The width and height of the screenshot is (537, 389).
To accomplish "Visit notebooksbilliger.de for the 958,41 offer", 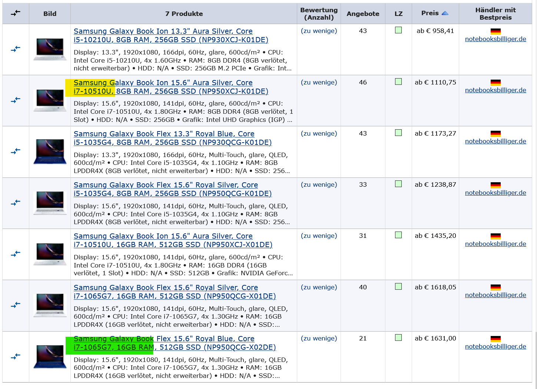I will [x=495, y=39].
